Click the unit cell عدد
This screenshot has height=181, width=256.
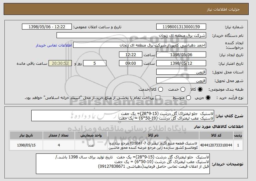tap(91, 145)
